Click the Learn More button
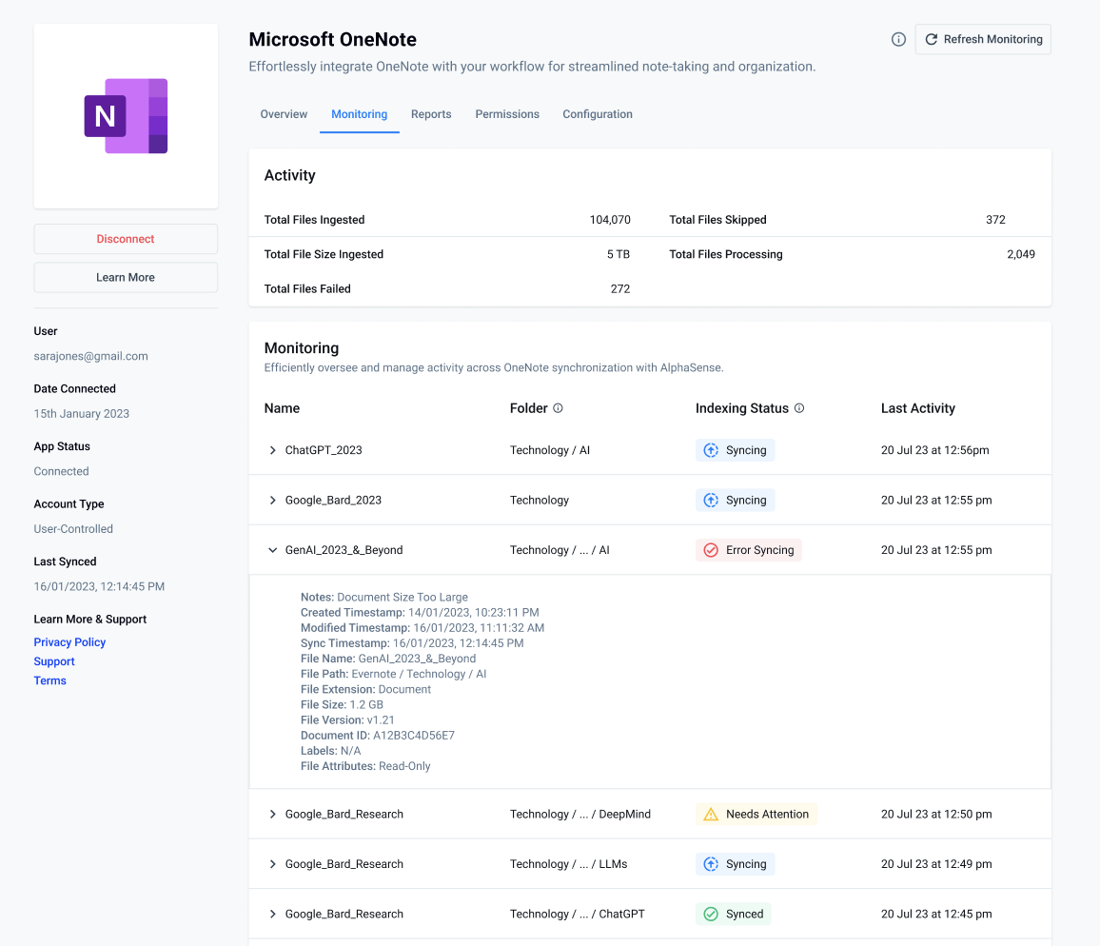This screenshot has height=946, width=1100. [126, 278]
